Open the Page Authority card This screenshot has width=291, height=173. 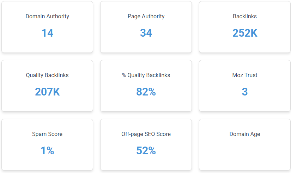[146, 27]
